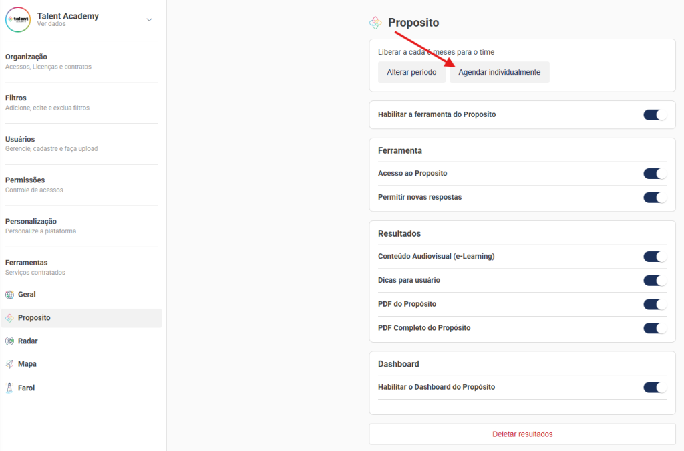684x451 pixels.
Task: Disable Habilitar a ferramenta do Proposito toggle
Action: tap(655, 115)
